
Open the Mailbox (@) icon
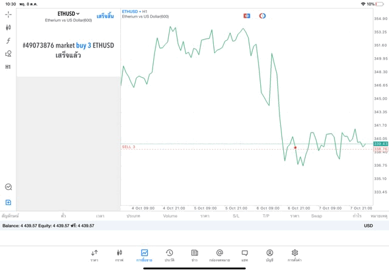[219, 254]
